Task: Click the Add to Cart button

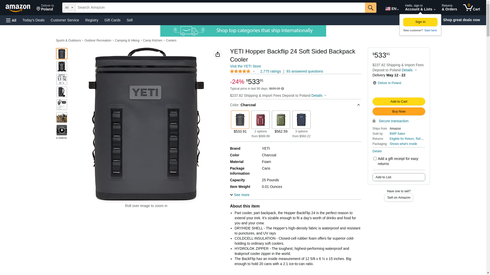Action: (x=399, y=102)
